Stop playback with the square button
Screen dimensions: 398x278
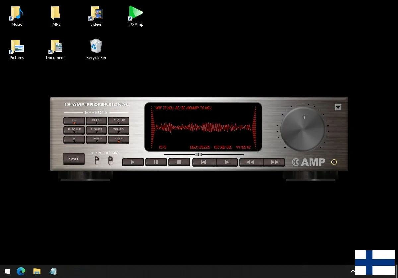tap(179, 162)
